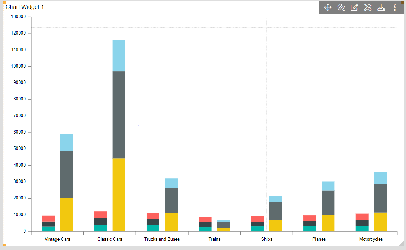
Task: Click the red segment of Trains bar
Action: (205, 220)
